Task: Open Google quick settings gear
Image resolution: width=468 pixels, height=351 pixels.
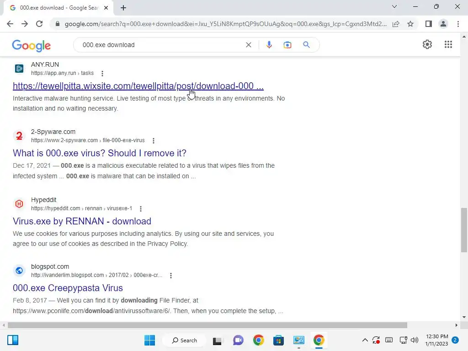Action: pos(427,44)
